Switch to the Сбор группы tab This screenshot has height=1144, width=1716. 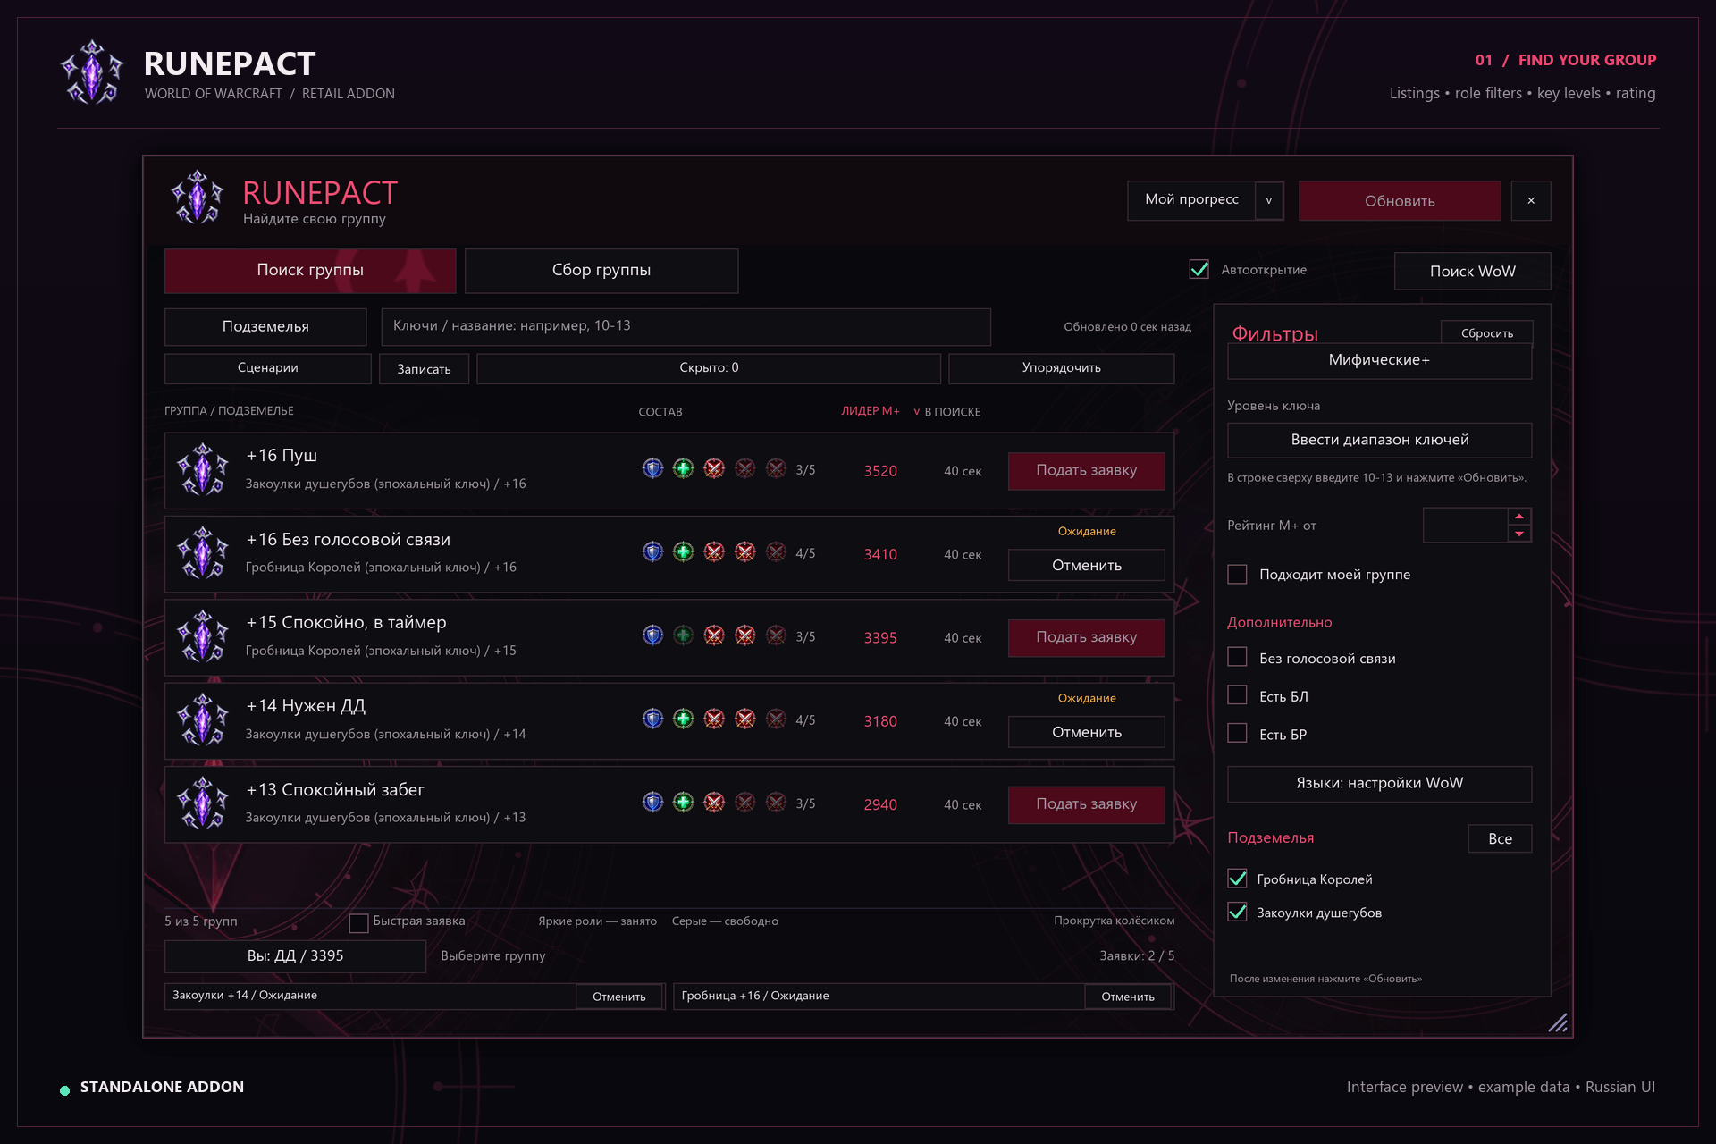[x=601, y=271]
